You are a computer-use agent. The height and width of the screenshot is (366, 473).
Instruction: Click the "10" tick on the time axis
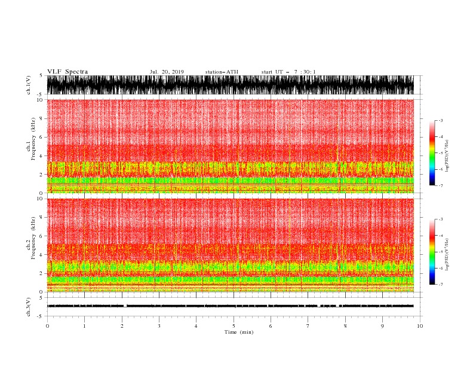420,326
